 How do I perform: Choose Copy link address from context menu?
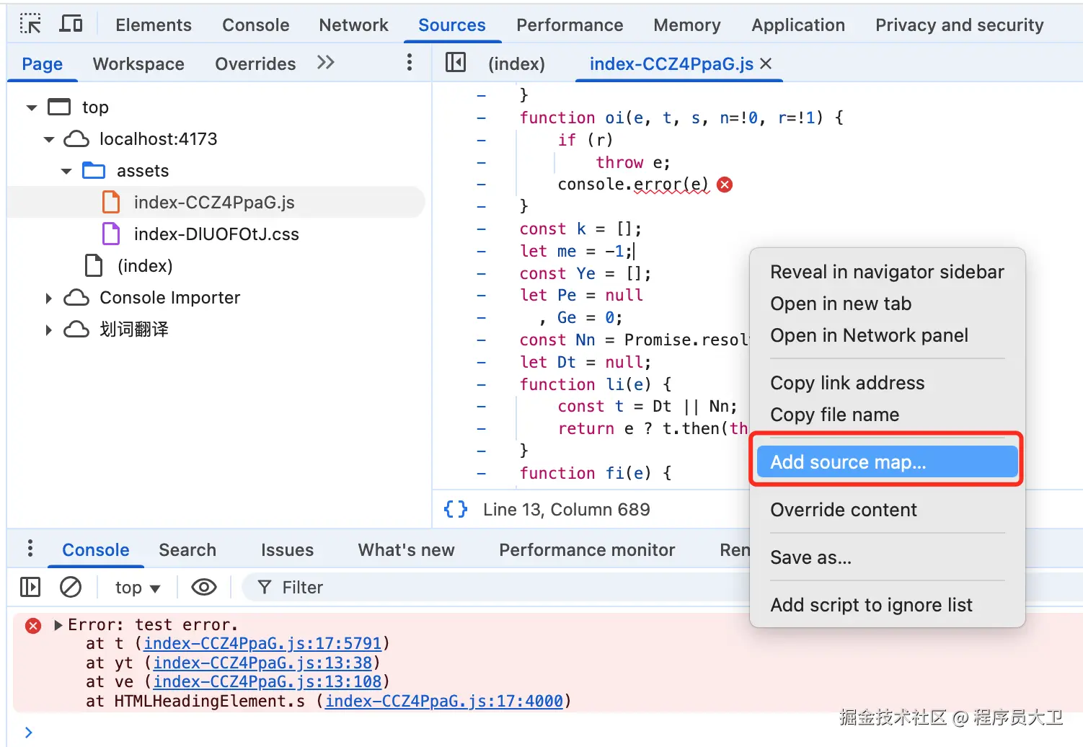click(847, 383)
